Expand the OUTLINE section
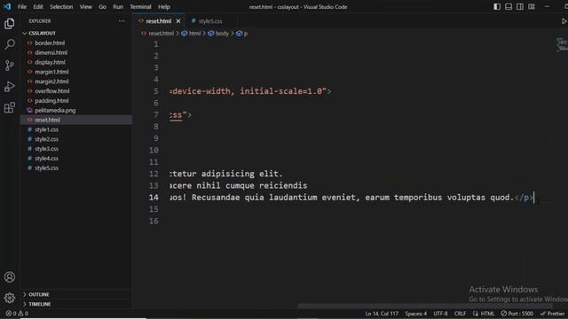The width and height of the screenshot is (568, 319). coord(39,294)
